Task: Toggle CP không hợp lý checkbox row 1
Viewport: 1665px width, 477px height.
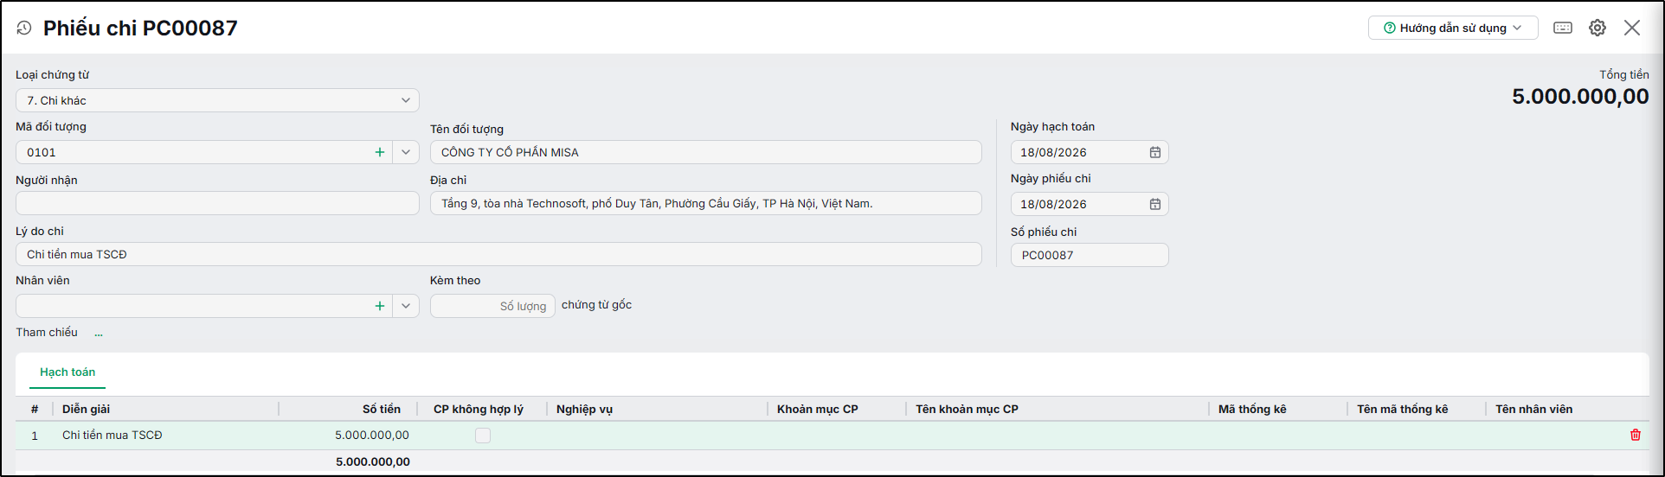Action: click(x=483, y=436)
